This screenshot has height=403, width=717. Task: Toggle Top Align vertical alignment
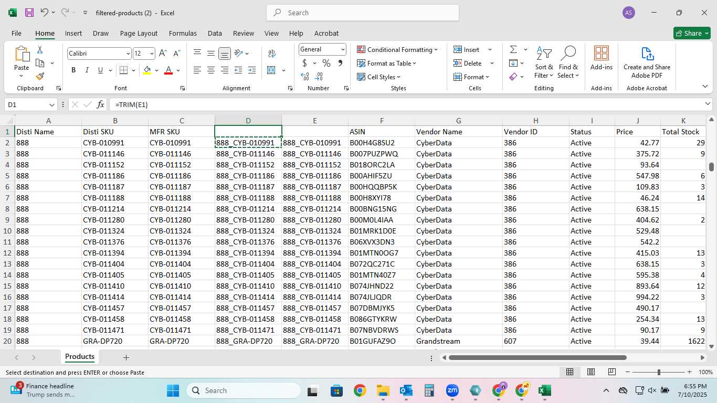197,54
